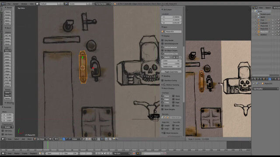Open the timeline Marker menu
This screenshot has width=280, height=157.
pyautogui.click(x=17, y=153)
